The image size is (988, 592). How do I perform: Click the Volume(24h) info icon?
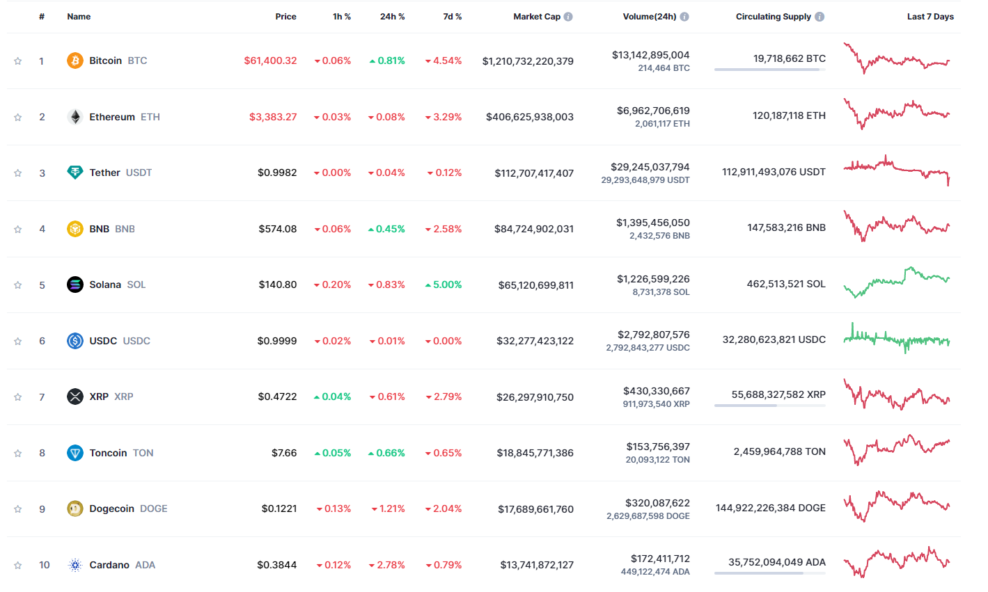(x=684, y=17)
